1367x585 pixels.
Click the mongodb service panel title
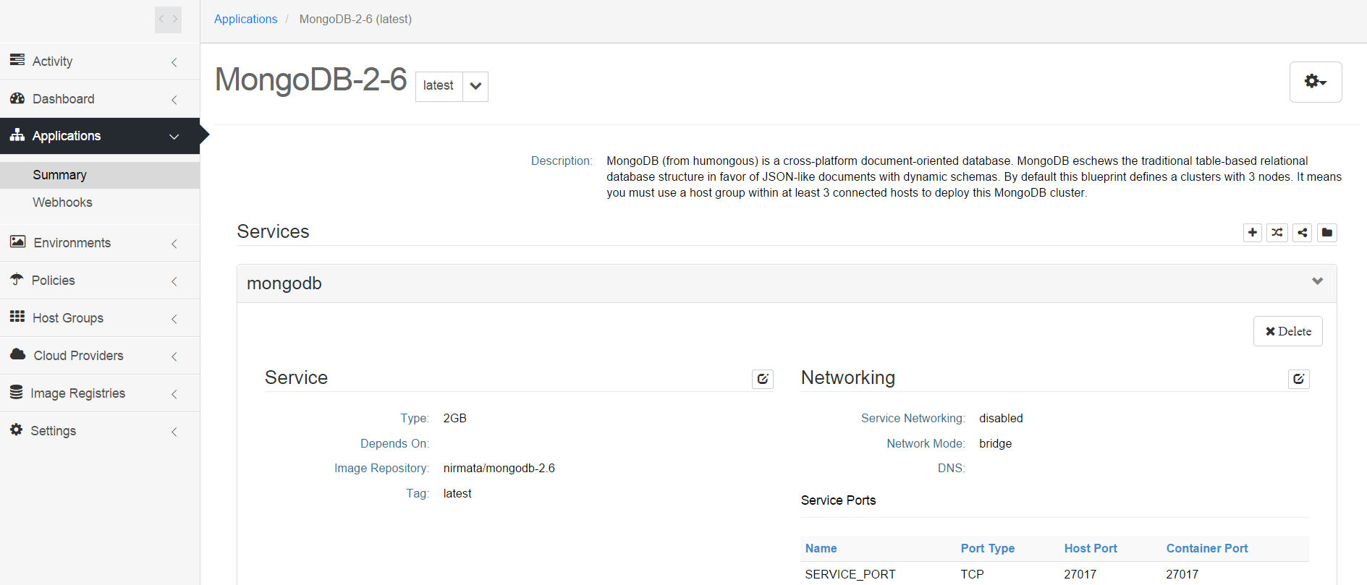pos(284,283)
